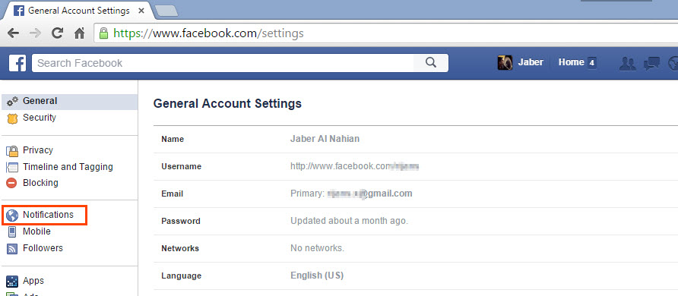Click the browser back arrow
The height and width of the screenshot is (296, 678).
point(14,33)
